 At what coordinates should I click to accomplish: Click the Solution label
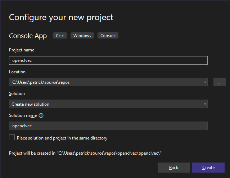tap(17, 93)
